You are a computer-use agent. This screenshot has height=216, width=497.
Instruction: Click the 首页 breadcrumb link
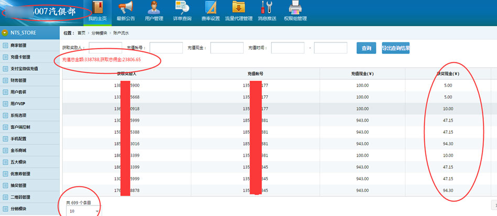coord(81,33)
